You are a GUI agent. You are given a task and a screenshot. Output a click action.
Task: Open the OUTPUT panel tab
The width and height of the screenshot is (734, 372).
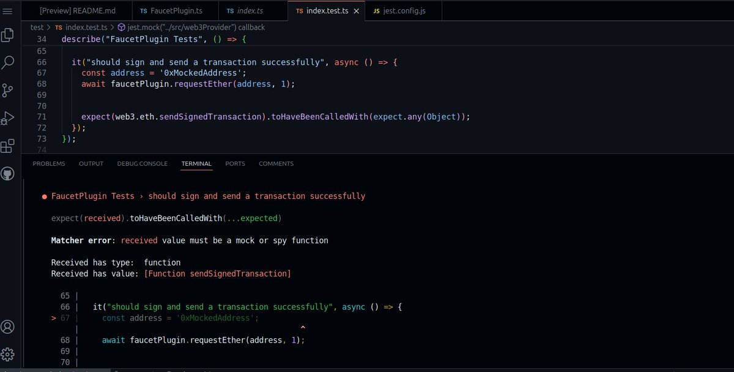point(91,163)
